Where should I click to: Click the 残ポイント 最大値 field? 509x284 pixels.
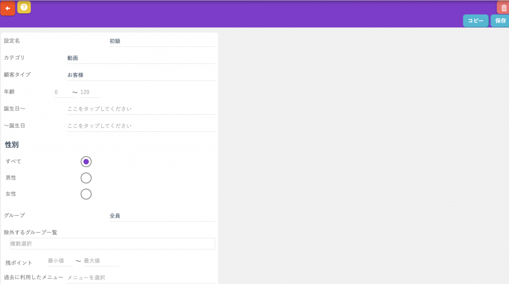point(101,261)
